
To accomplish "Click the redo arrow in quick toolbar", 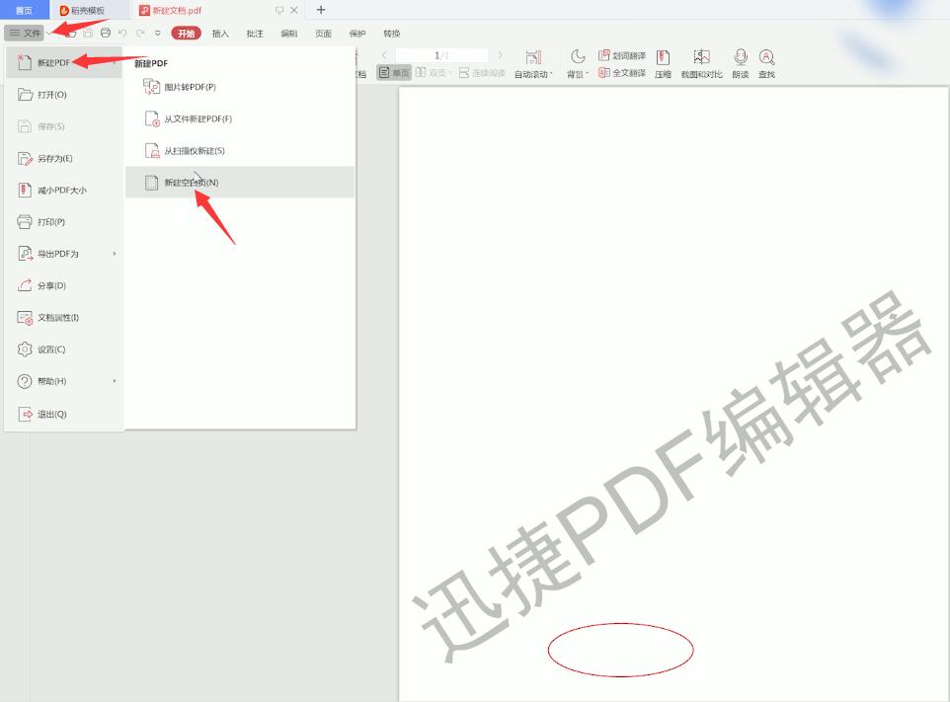I will 140,33.
